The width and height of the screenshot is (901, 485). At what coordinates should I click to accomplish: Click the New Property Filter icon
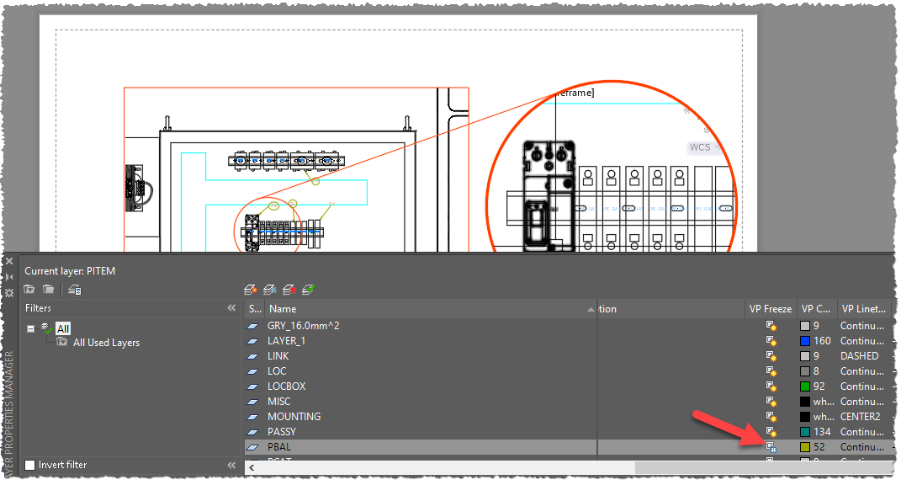[x=29, y=290]
